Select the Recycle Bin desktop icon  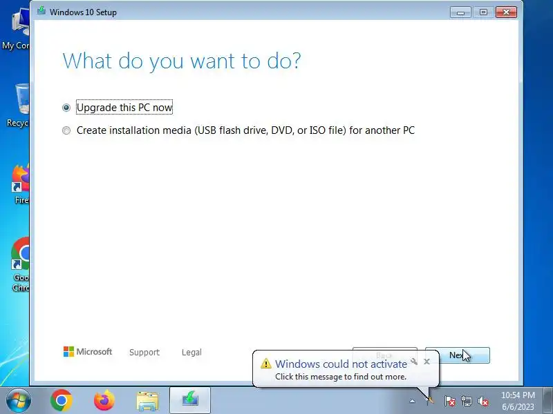pyautogui.click(x=19, y=105)
